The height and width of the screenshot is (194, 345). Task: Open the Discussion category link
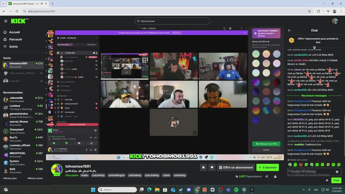72,175
